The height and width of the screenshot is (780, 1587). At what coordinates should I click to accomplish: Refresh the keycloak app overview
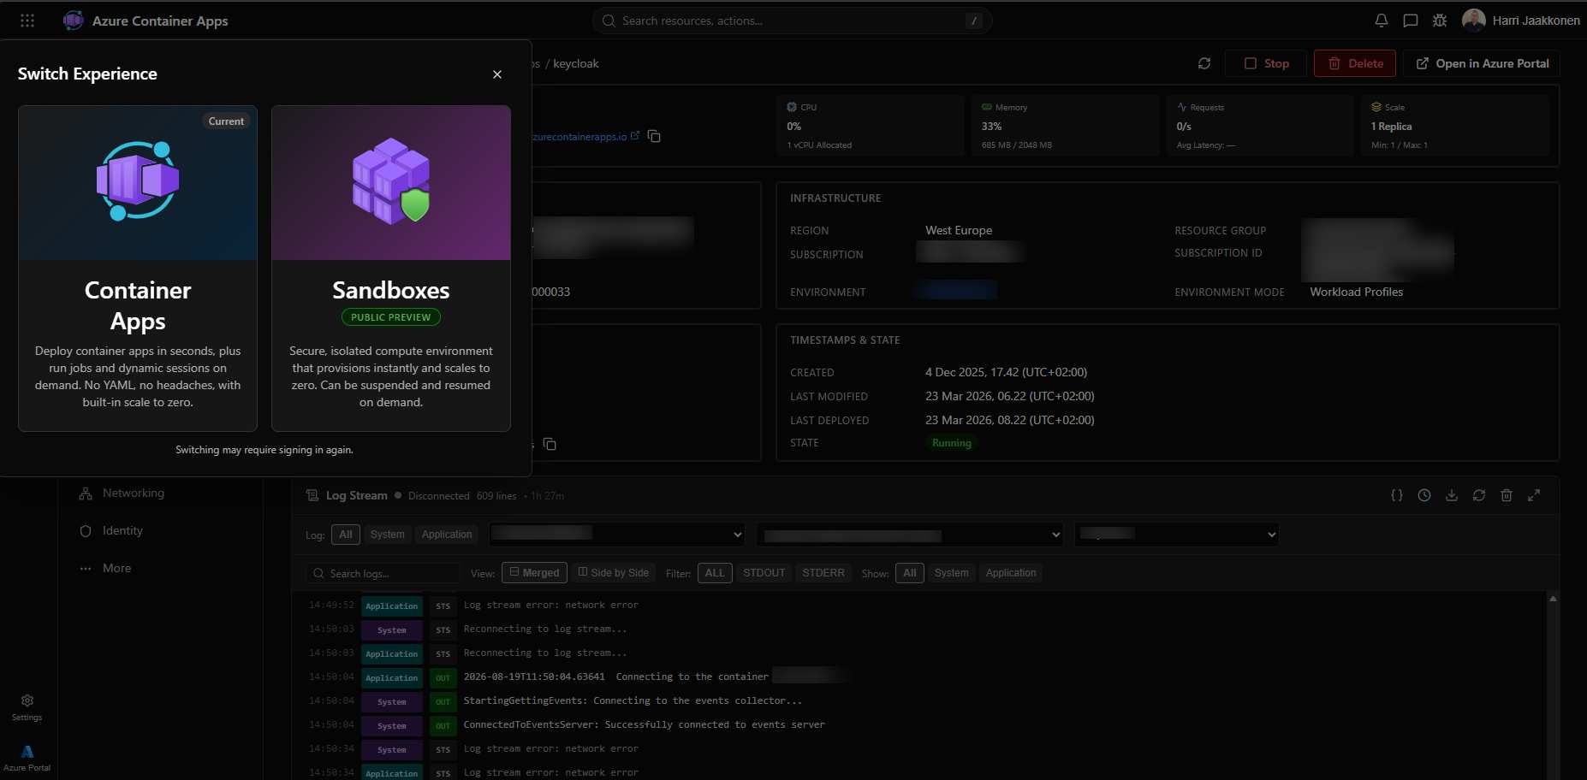(x=1204, y=63)
